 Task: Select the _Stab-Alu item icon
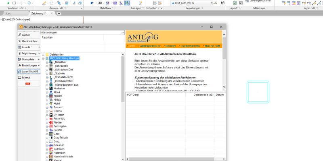coord(51,74)
